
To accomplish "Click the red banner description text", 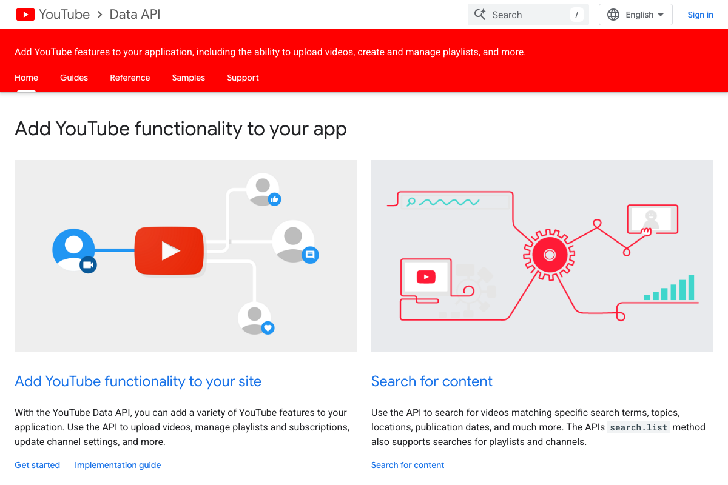I will pos(270,52).
